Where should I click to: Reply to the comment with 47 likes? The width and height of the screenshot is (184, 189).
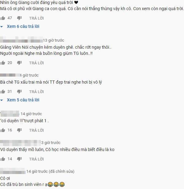36,18
